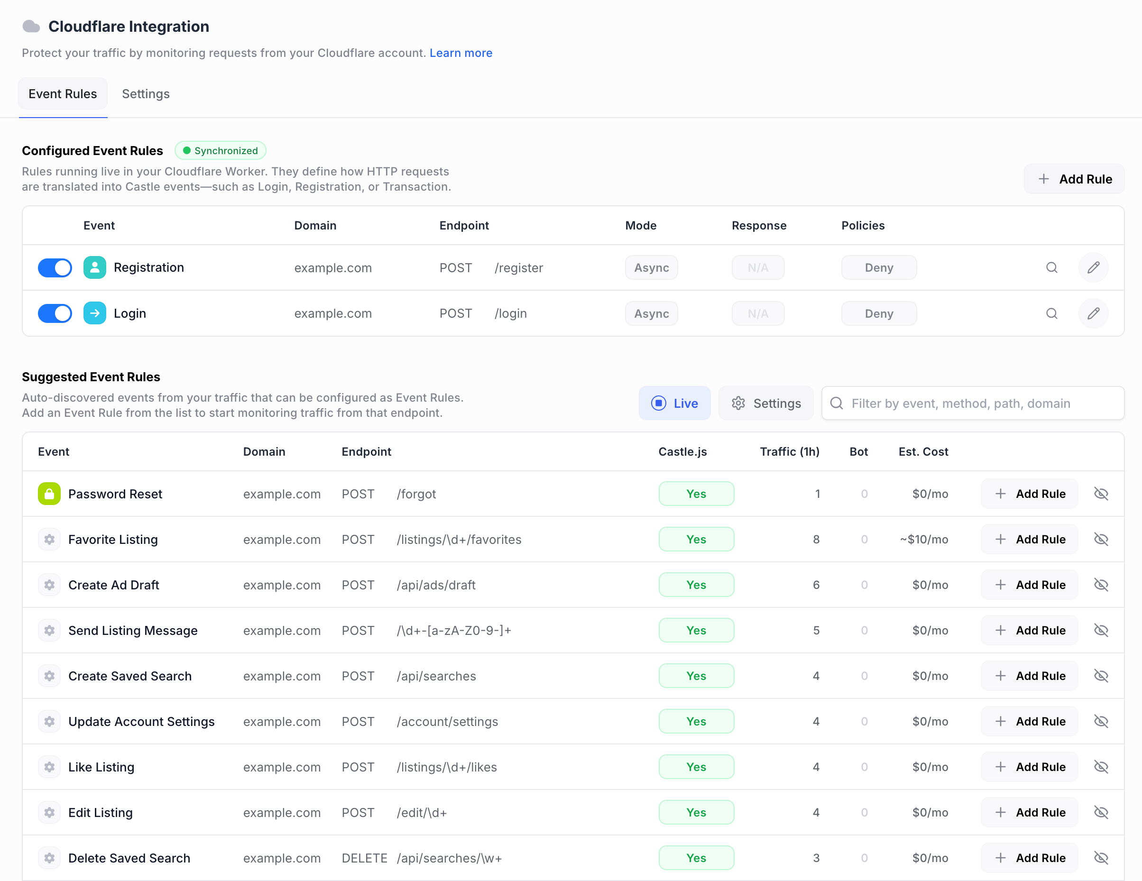Viewport: 1142px width, 881px height.
Task: Click the /listings/\d+/favorites endpoint text
Action: coord(459,539)
